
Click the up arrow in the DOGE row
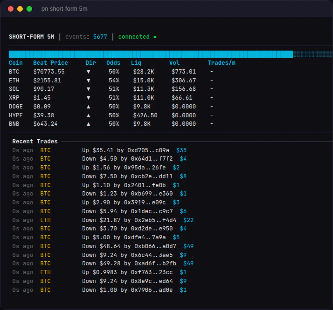tap(88, 107)
